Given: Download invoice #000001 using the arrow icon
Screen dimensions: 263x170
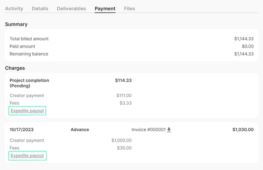Looking at the screenshot, I should (169, 130).
